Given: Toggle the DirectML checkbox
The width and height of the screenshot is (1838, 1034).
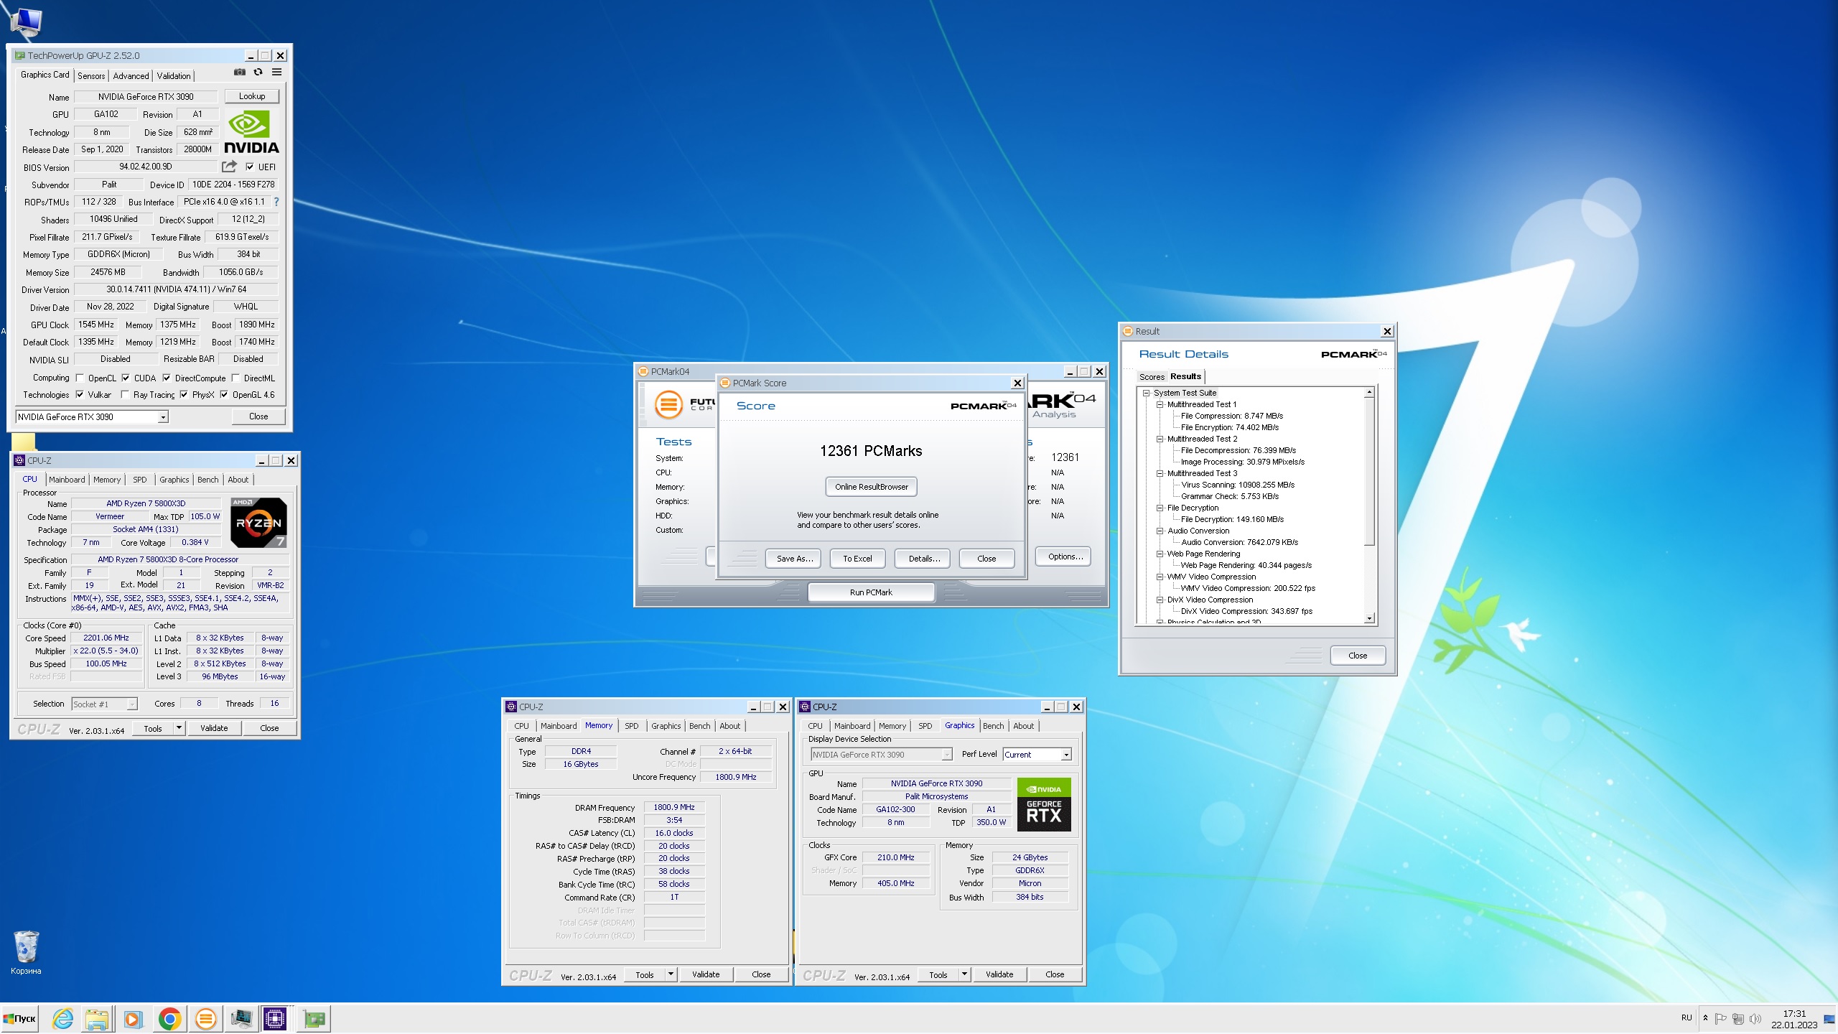Looking at the screenshot, I should click(x=235, y=378).
